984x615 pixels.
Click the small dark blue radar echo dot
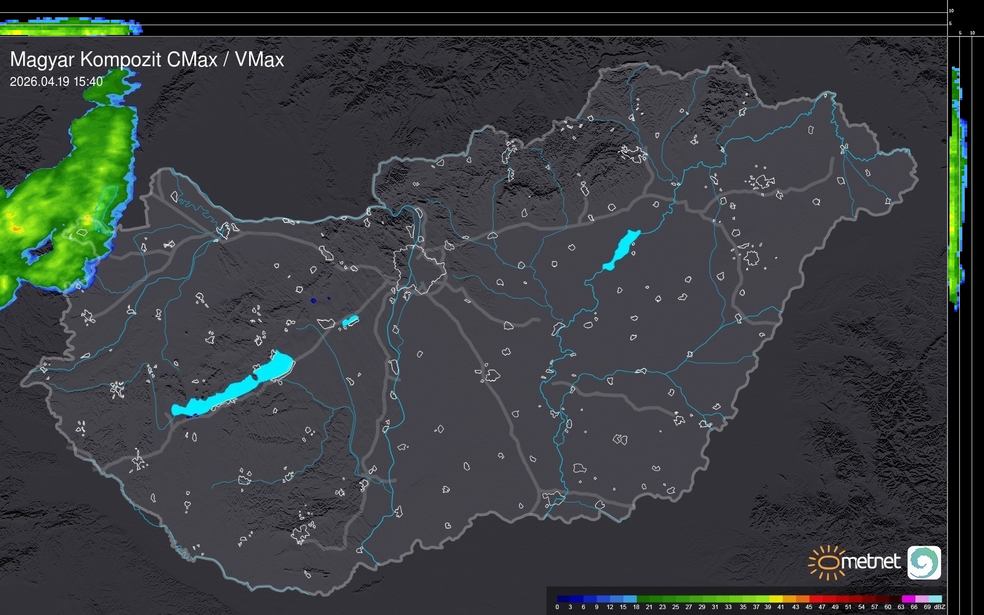(313, 300)
